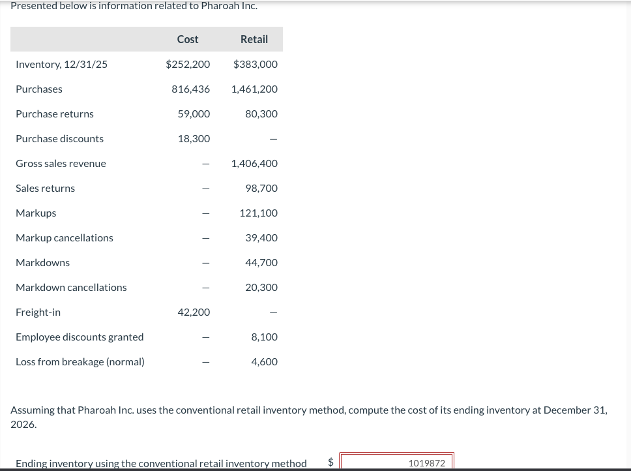The height and width of the screenshot is (471, 631).
Task: Click freight-in cost value 42,200
Action: click(x=194, y=312)
